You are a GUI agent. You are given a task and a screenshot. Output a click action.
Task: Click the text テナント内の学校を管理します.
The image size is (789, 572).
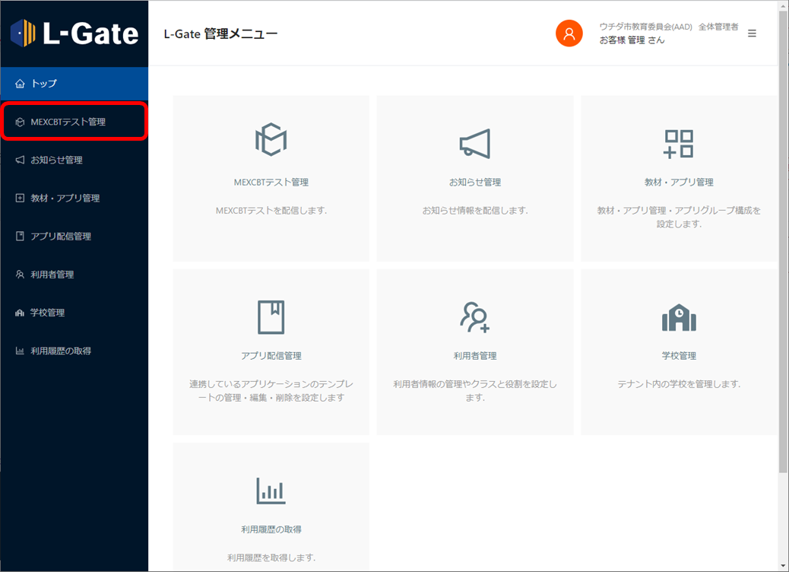679,384
